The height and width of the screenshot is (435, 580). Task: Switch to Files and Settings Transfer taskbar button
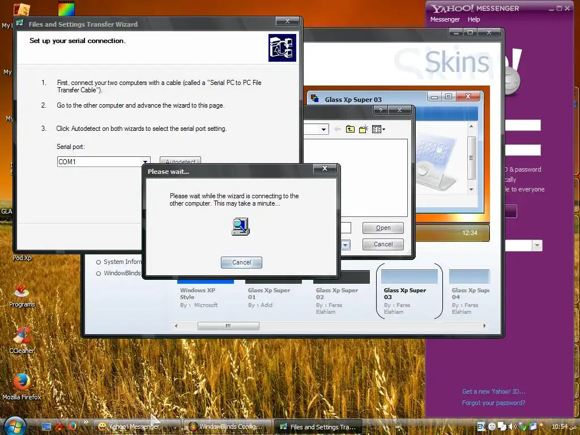coord(318,427)
